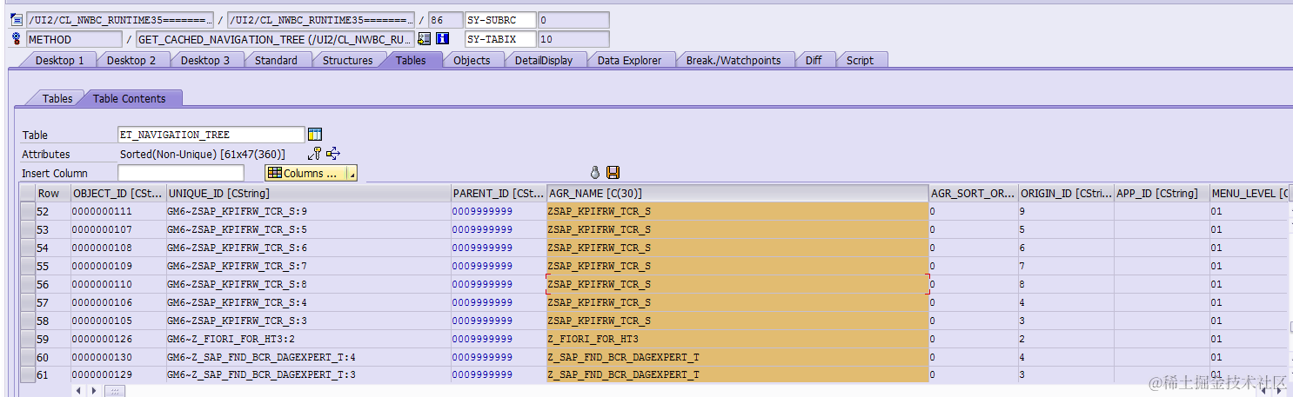
Task: Click cell GM6~Z_FIORI_FOR_HT3:2
Action: tap(308, 339)
